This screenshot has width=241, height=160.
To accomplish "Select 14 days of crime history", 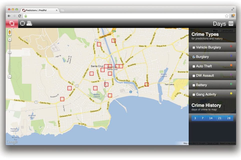I will (x=211, y=118).
